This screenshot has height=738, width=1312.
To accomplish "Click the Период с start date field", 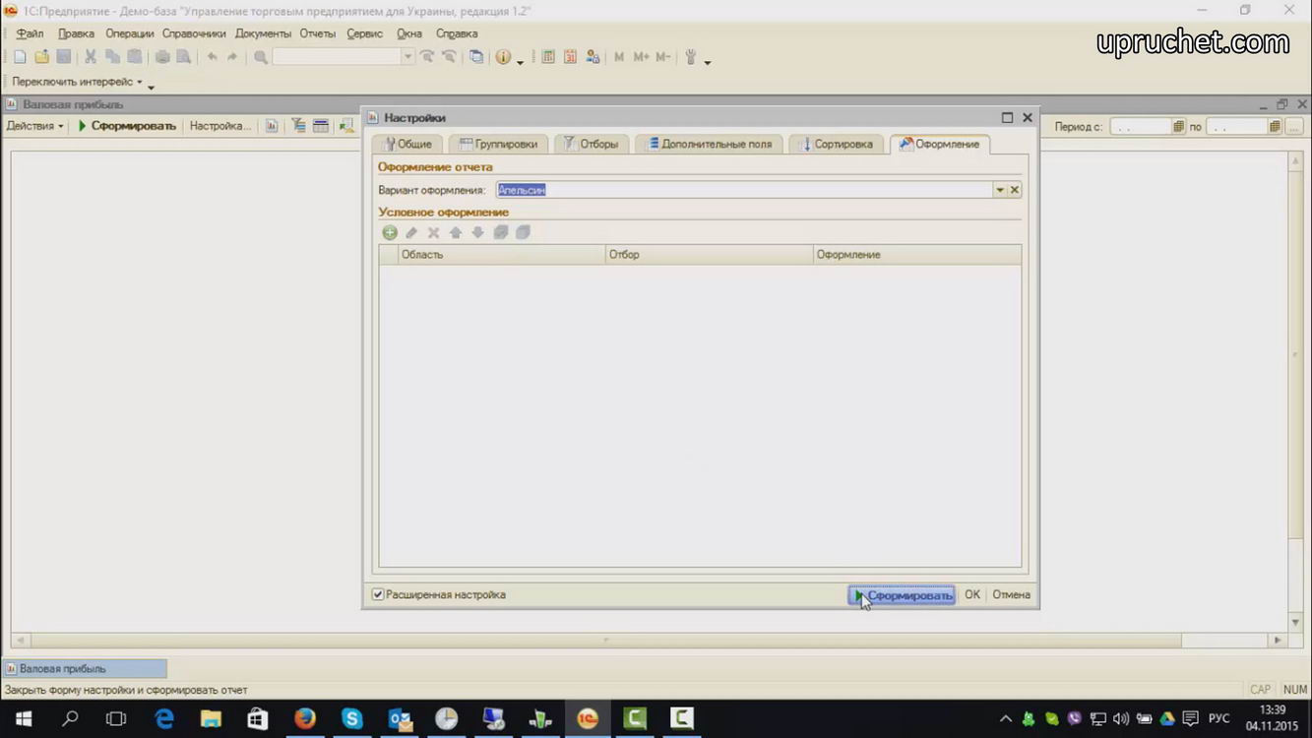I will (1141, 126).
